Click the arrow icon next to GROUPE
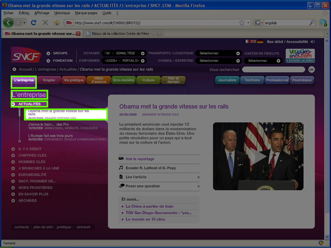Screen dimensions: 331x248 48,53
